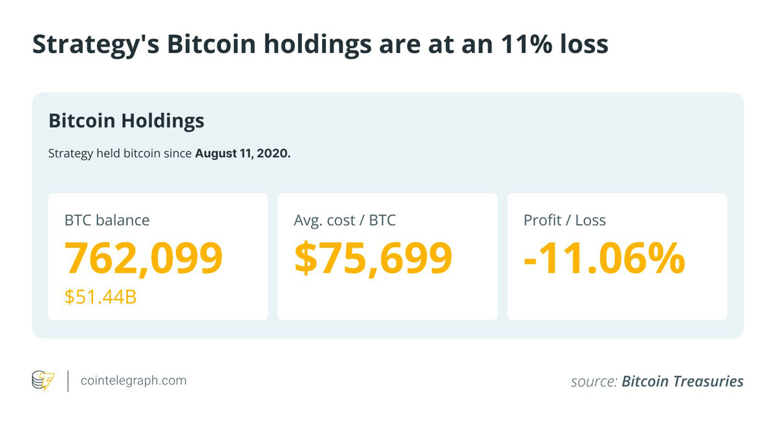Click the lightning bolt on the logo
This screenshot has width=776, height=424.
coord(48,382)
